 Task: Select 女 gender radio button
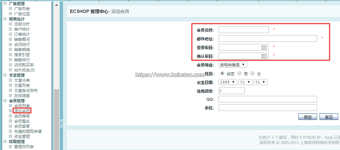point(252,73)
